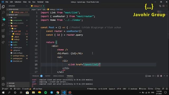The image size is (169, 95).
Task: Open the Edit menu
Action: (x=11, y=2)
